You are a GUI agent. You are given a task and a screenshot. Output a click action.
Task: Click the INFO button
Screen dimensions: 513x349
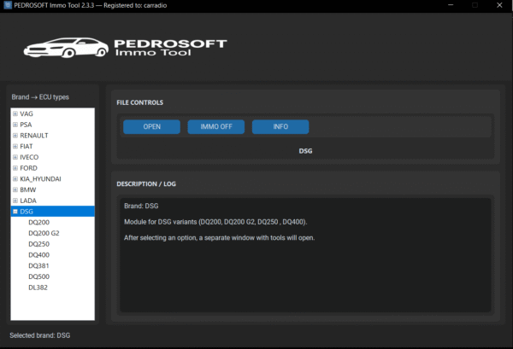pos(280,126)
